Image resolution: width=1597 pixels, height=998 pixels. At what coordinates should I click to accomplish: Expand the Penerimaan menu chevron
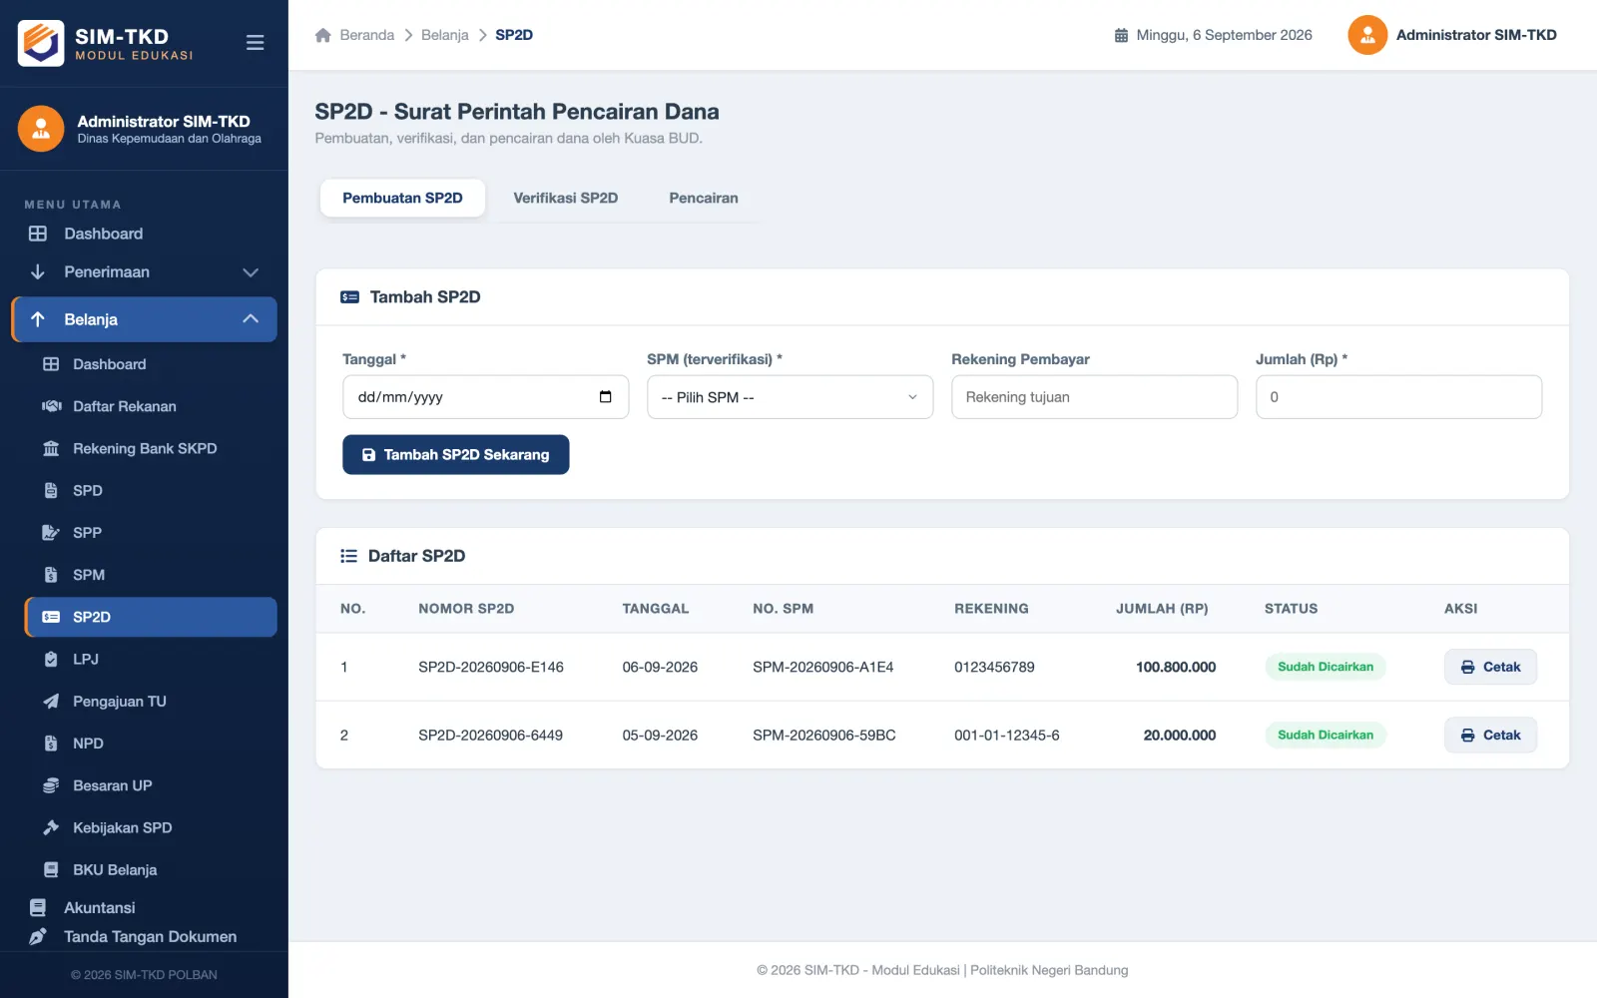[251, 271]
